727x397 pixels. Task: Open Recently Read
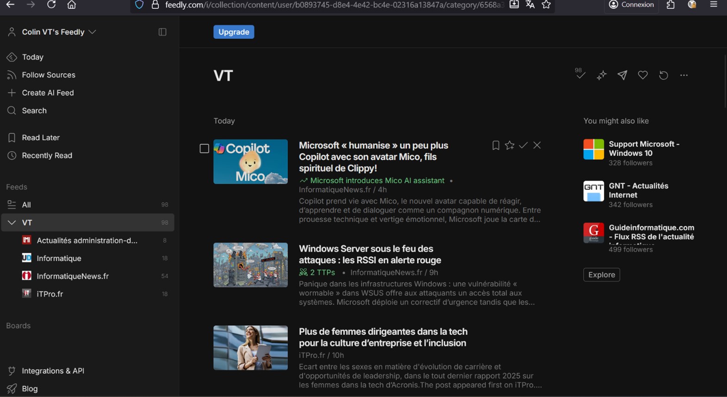[x=47, y=155]
